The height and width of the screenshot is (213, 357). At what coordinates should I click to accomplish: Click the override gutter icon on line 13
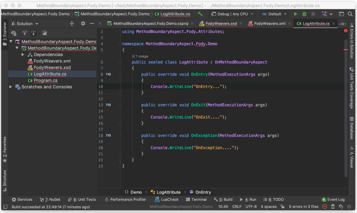(x=108, y=105)
